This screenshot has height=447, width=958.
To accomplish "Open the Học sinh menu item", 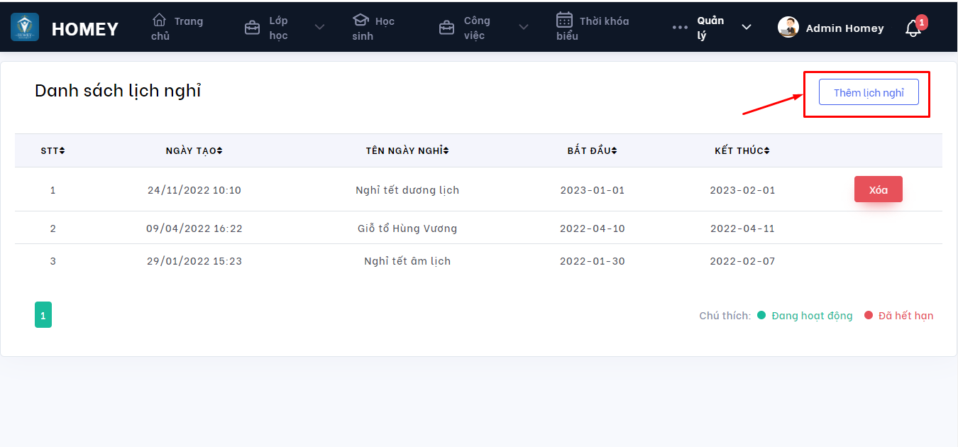I will coord(373,28).
